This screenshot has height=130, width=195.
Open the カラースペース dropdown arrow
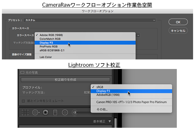pos(138,35)
